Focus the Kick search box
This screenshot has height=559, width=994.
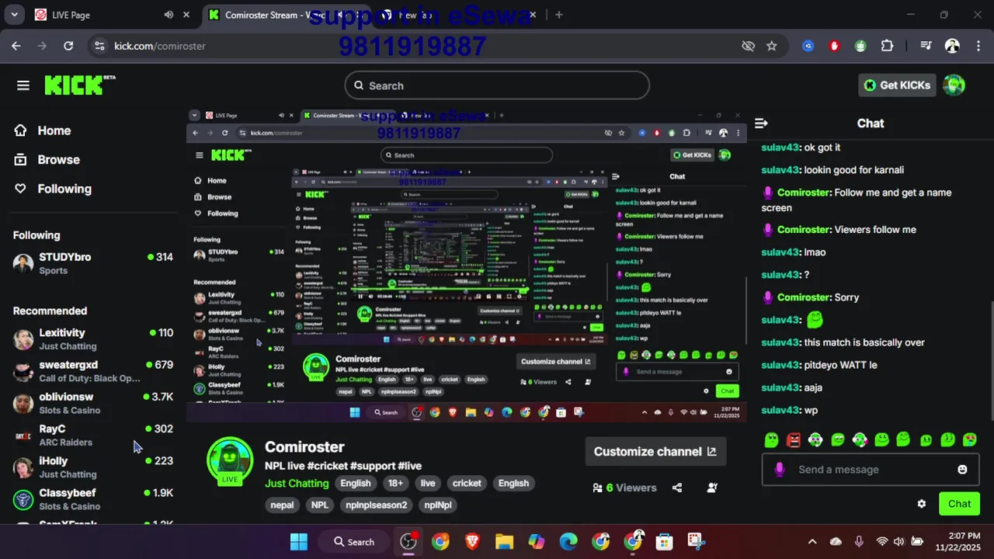(497, 85)
